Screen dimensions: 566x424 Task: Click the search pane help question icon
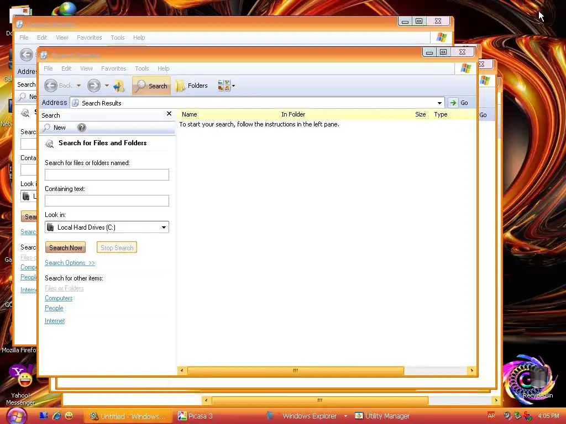click(82, 128)
